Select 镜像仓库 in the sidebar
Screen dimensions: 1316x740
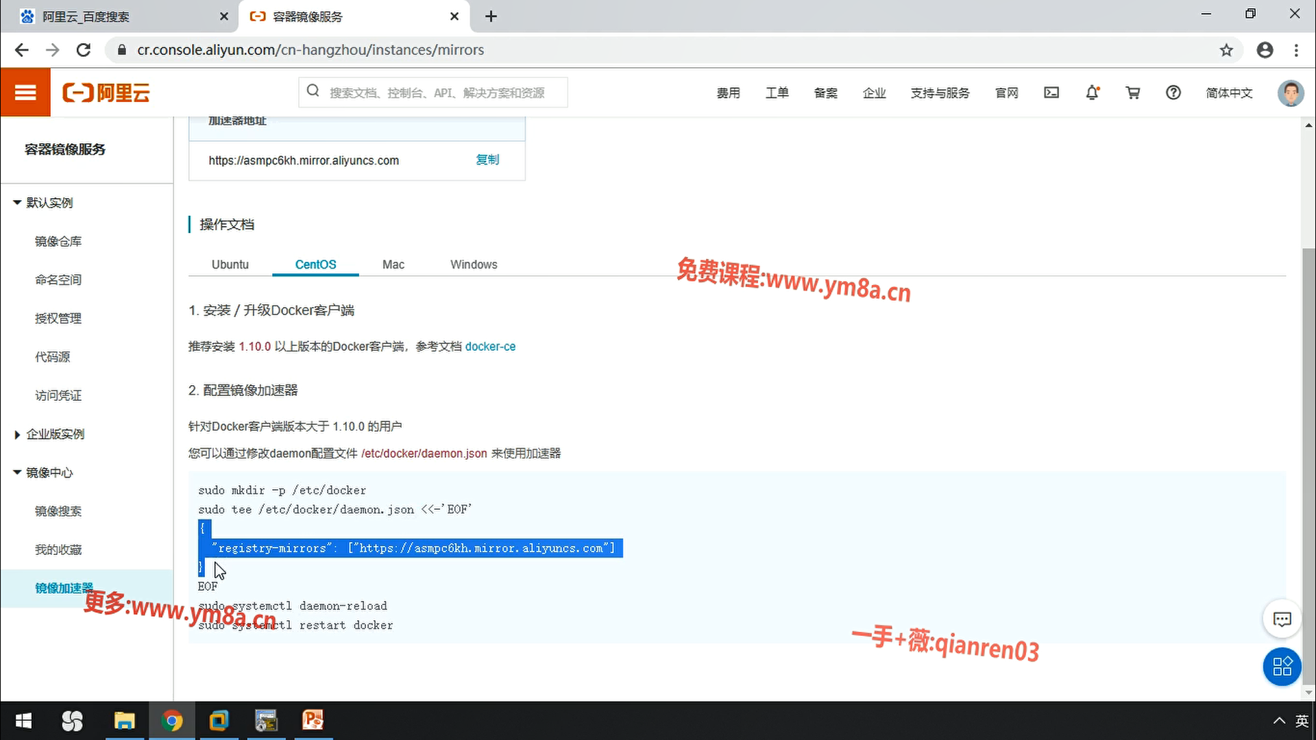58,241
